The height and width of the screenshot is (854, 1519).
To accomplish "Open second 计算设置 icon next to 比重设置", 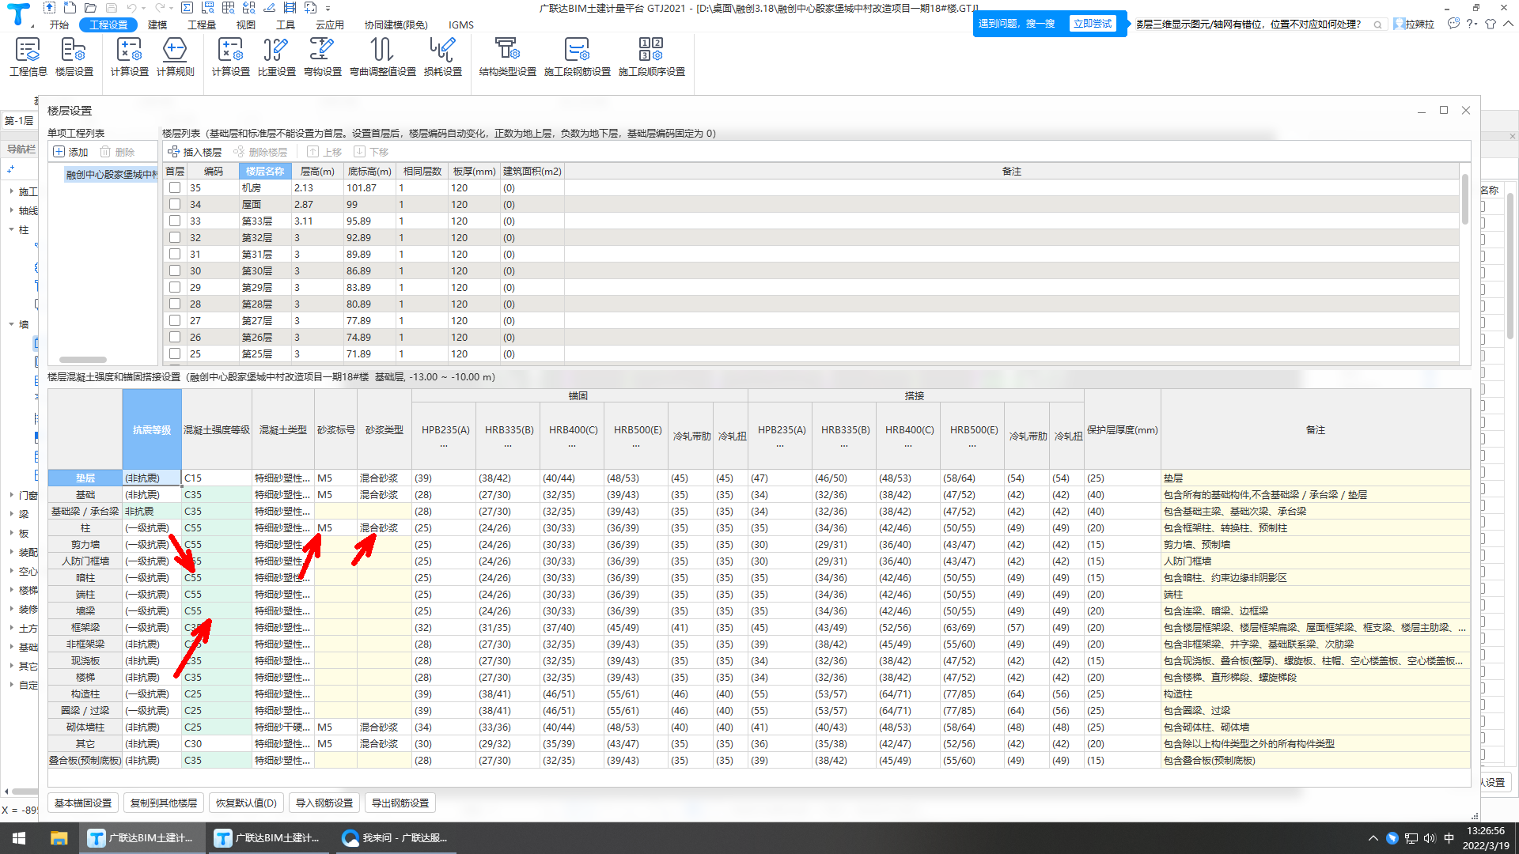I will (230, 57).
